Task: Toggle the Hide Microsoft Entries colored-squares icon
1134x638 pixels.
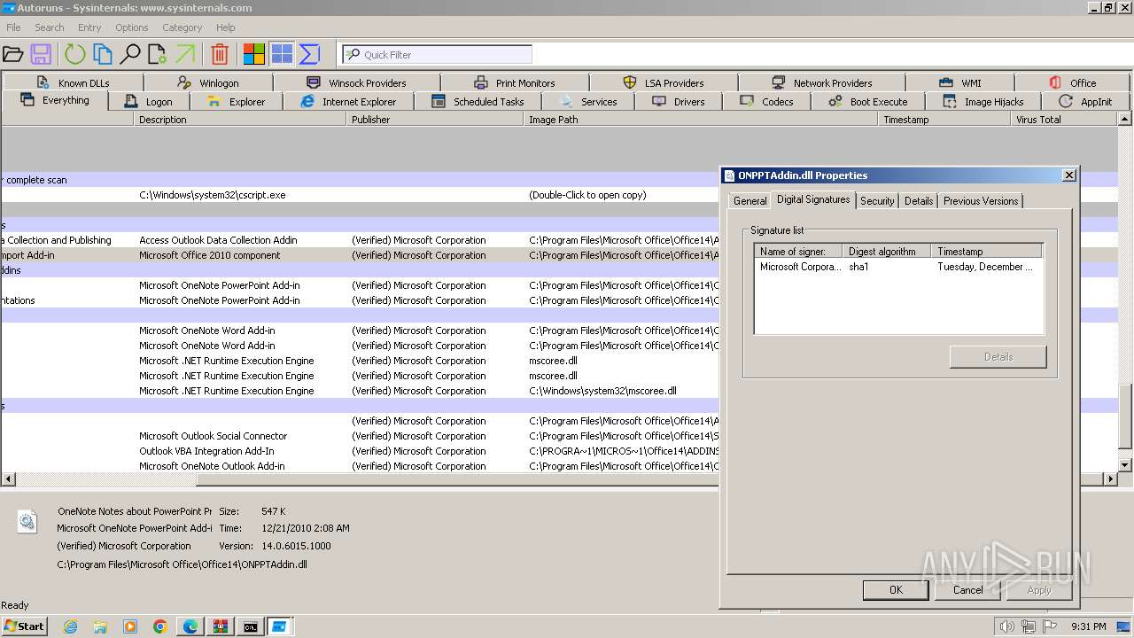Action: pyautogui.click(x=254, y=55)
